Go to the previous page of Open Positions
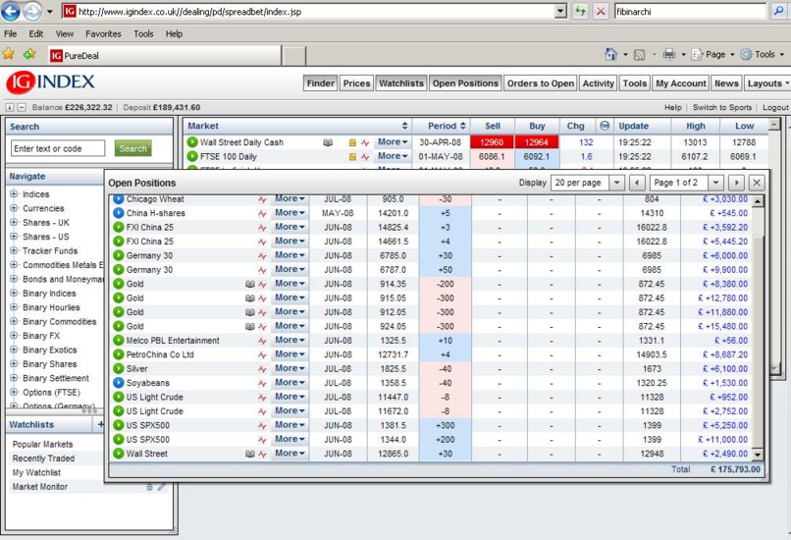Viewport: 791px width, 540px height. pyautogui.click(x=637, y=183)
